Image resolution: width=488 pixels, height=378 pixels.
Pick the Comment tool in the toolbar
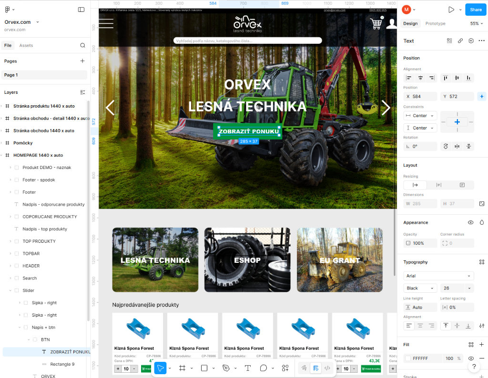(264, 368)
